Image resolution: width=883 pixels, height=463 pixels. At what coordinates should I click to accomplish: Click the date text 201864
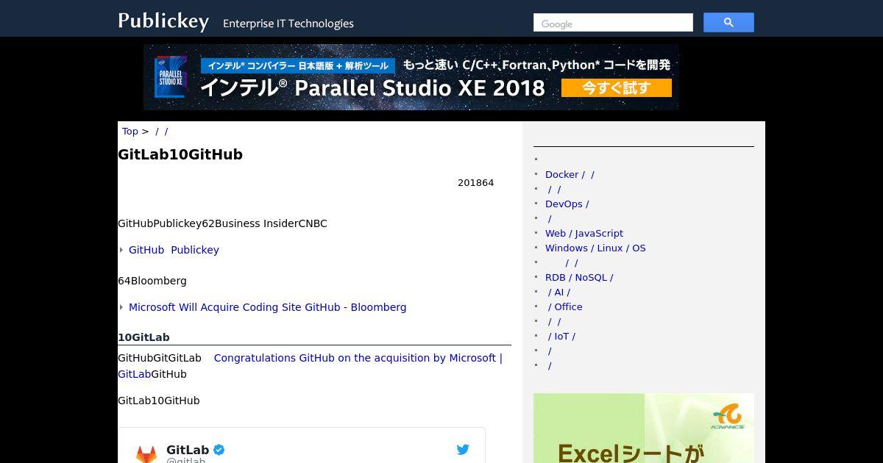click(x=475, y=182)
